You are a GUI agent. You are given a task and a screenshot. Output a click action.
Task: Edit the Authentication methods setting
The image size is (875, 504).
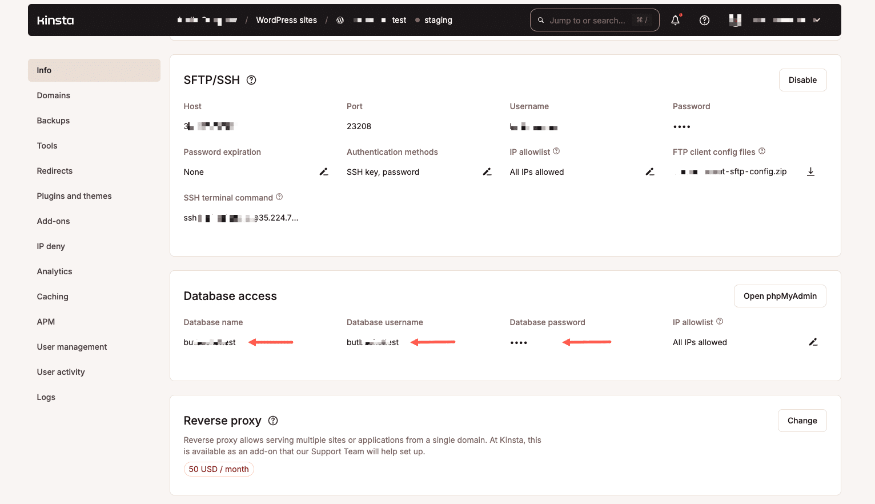(487, 171)
